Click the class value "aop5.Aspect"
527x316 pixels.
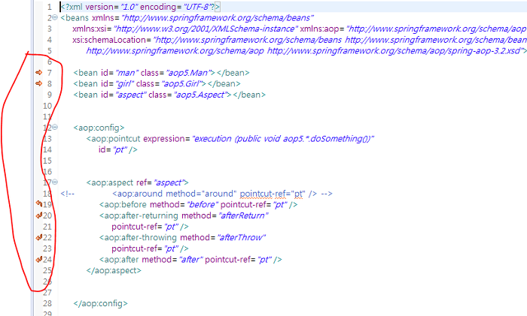tap(203, 95)
